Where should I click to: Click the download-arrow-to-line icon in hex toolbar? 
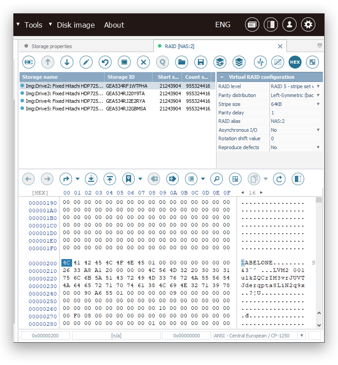[x=91, y=179]
